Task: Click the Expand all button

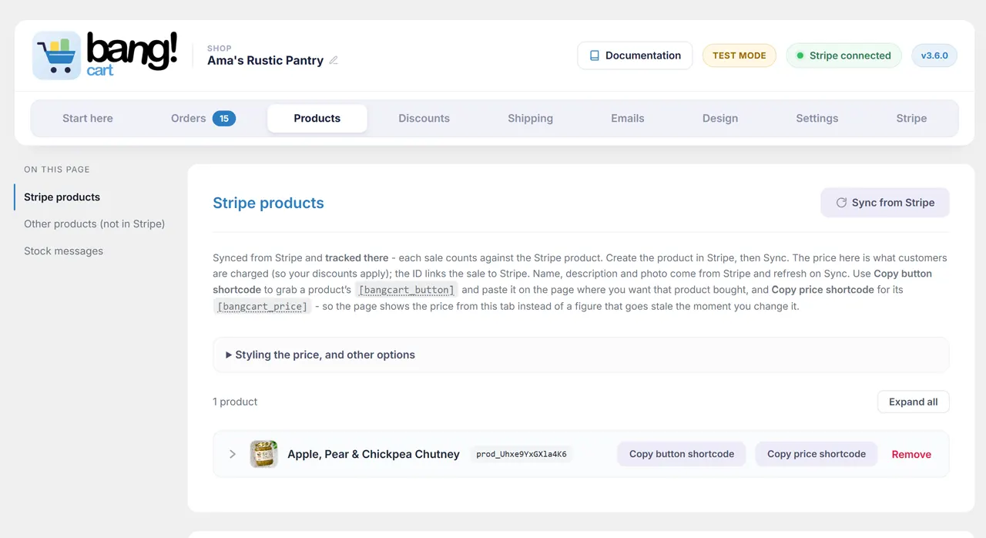Action: (x=914, y=402)
